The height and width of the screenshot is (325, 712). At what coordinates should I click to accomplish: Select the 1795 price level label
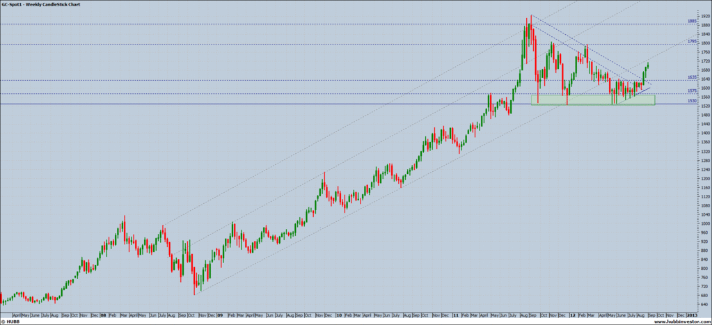692,42
